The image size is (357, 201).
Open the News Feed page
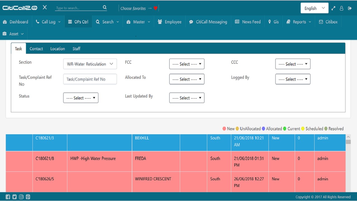click(x=248, y=22)
